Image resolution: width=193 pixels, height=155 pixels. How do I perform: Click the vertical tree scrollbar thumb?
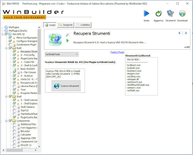[39, 62]
